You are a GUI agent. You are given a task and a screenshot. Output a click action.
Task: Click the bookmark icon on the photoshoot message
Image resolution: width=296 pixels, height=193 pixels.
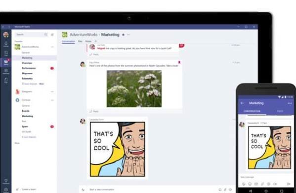pos(179,62)
